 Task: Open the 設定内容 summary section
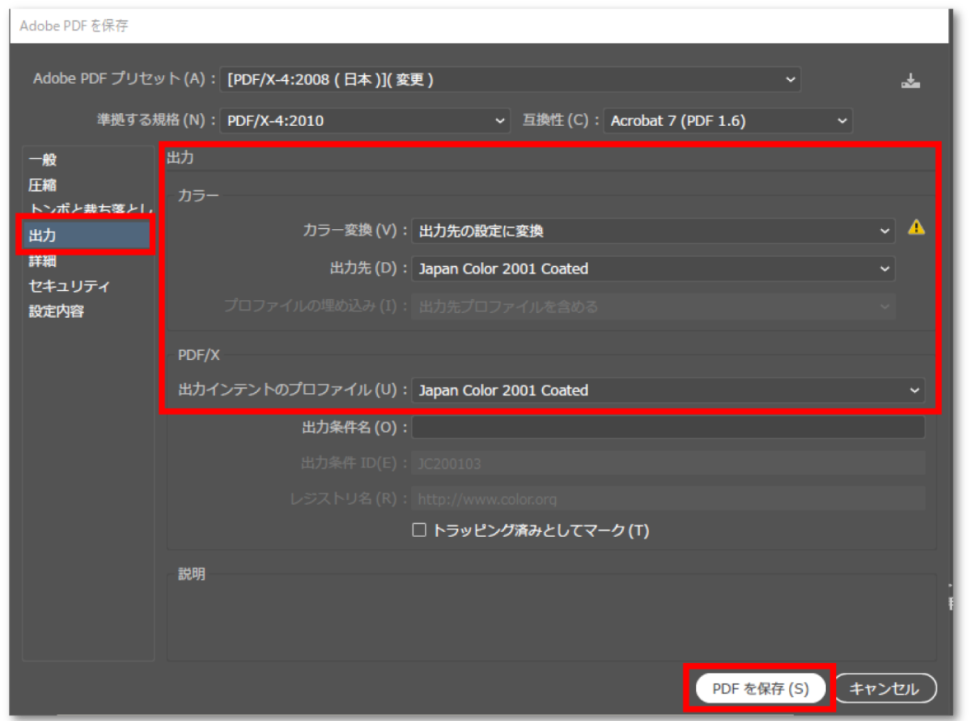tap(57, 312)
